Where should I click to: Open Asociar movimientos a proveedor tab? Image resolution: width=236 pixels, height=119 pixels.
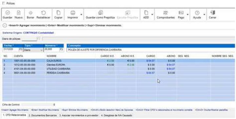[79, 115]
